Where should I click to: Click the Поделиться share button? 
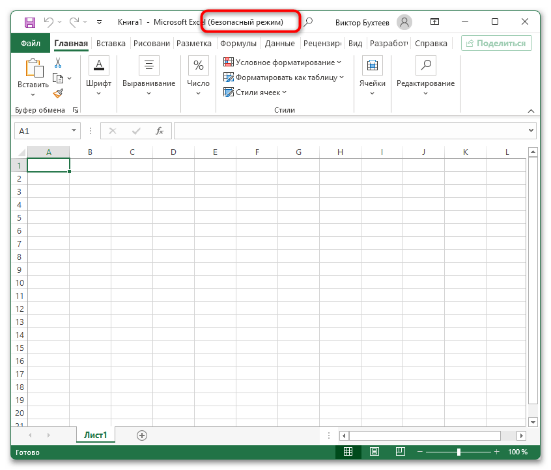tap(496, 44)
